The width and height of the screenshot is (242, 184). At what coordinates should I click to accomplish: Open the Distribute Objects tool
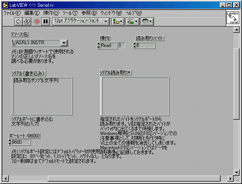click(132, 21)
